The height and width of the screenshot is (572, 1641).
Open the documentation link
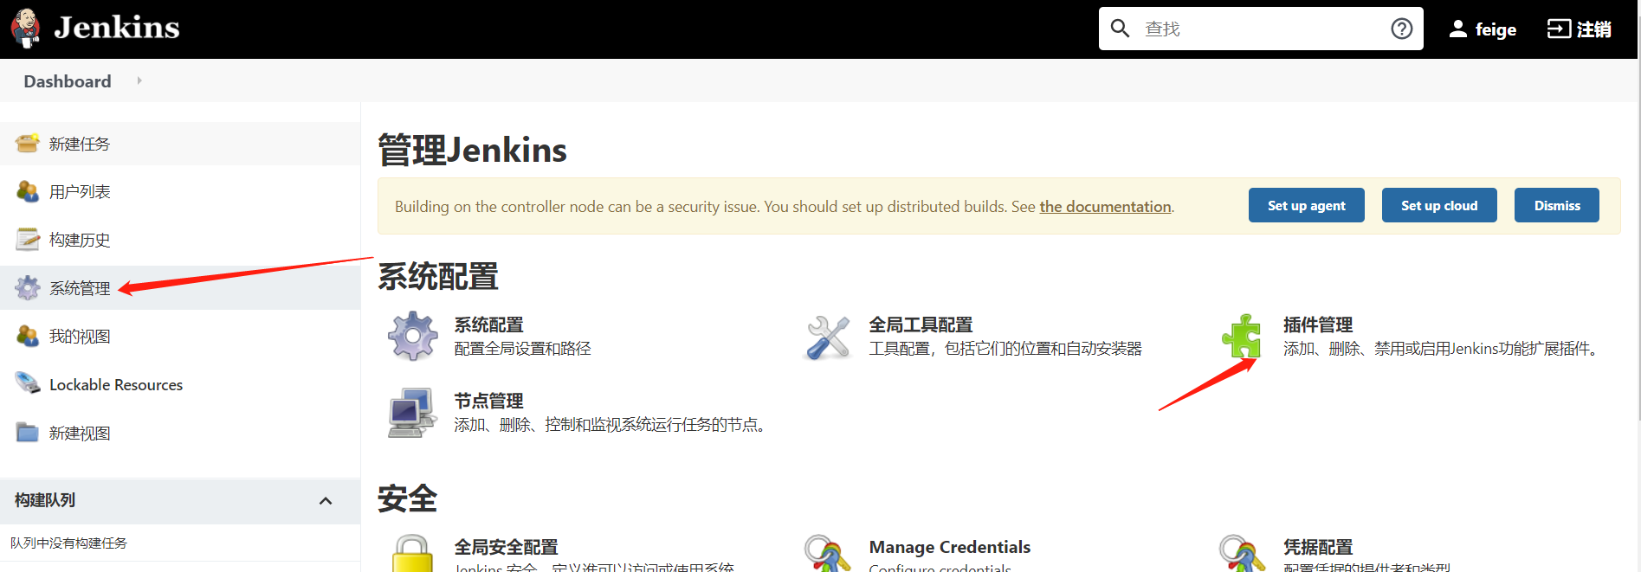1105,207
